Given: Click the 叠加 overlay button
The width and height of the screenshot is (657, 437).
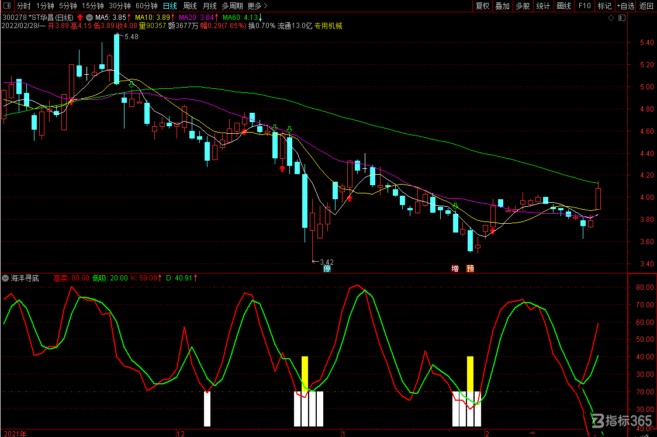Looking at the screenshot, I should point(502,6).
